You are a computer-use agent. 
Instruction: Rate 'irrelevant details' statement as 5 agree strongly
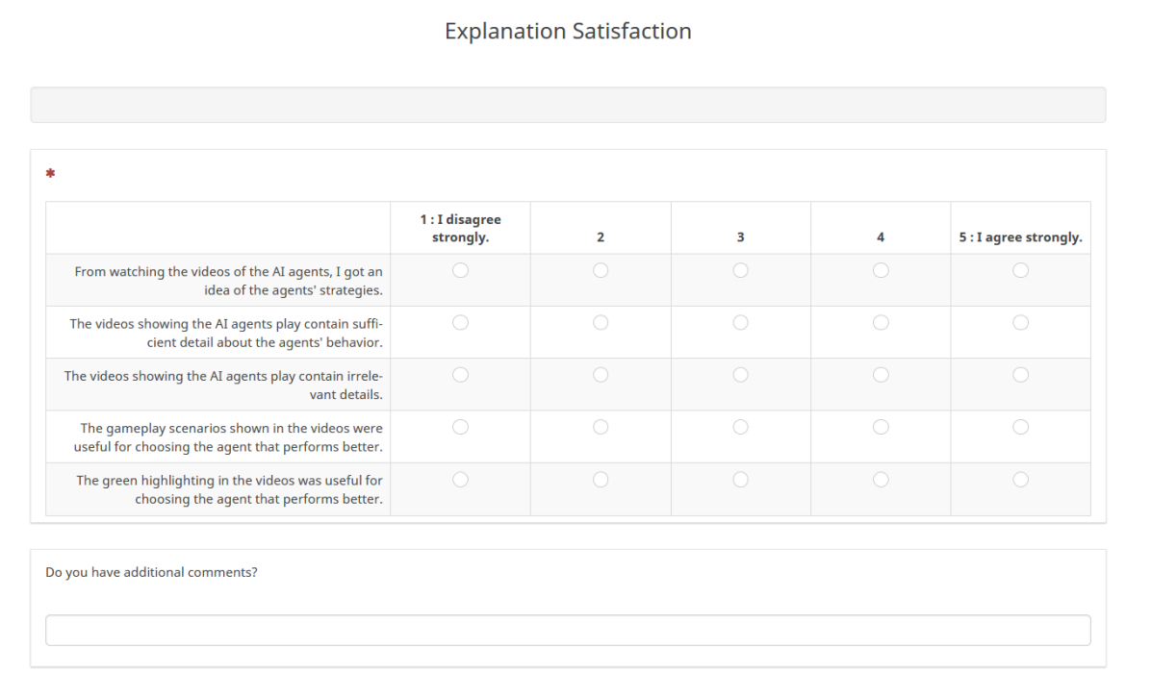pos(1020,375)
